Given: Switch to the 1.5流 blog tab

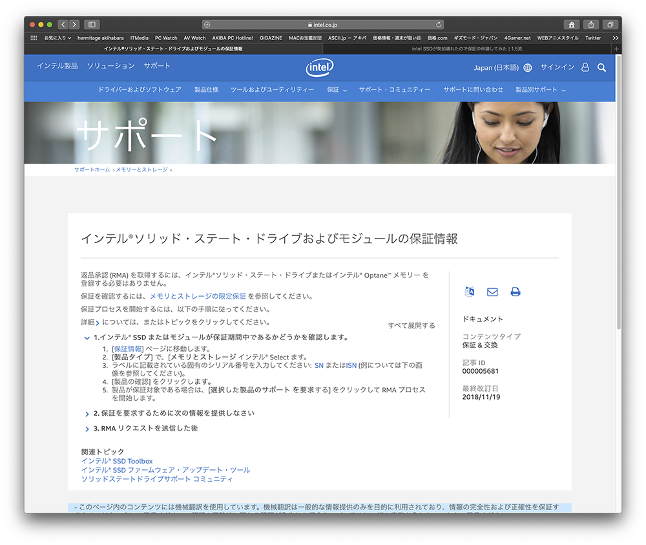Looking at the screenshot, I should click(467, 49).
